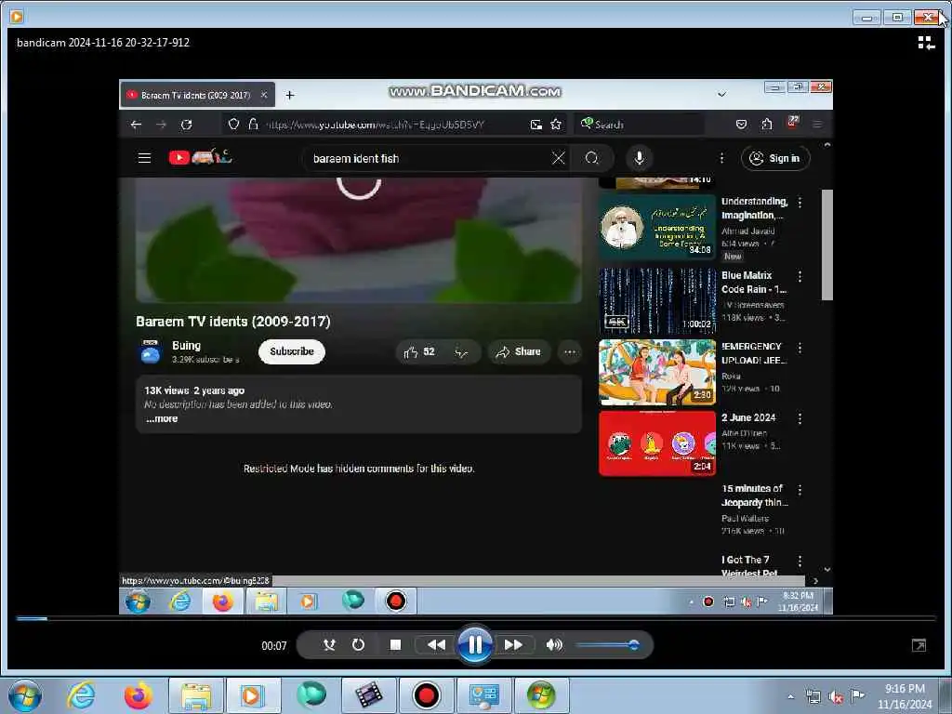Open the Windows Start menu

(25, 695)
